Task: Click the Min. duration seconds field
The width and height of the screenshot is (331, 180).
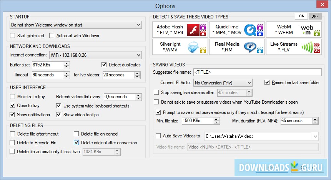Action: 296,121
